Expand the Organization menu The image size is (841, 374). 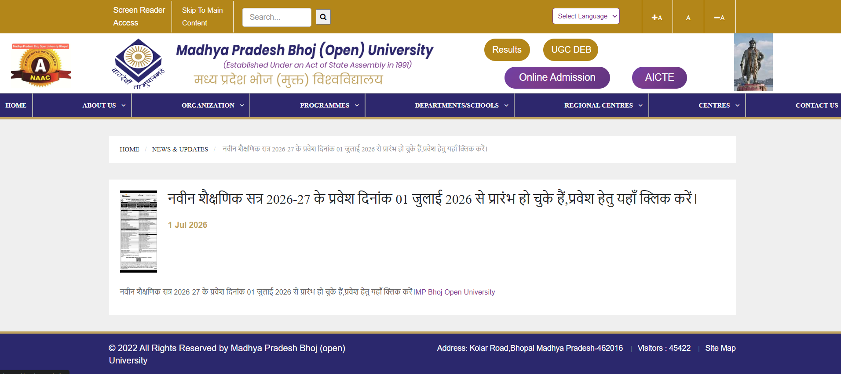click(213, 105)
